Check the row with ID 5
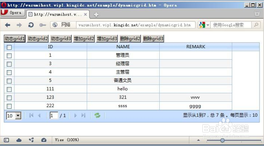This screenshot has height=146, width=264. click(9, 81)
